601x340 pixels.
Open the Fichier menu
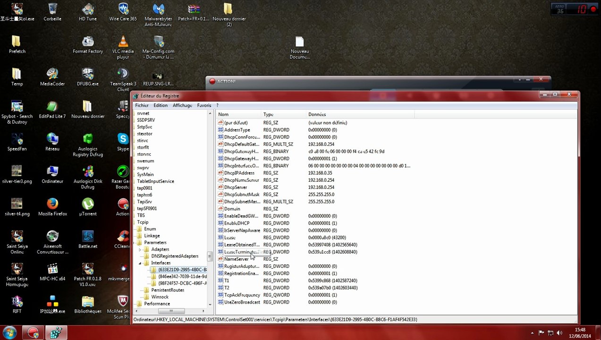point(142,105)
